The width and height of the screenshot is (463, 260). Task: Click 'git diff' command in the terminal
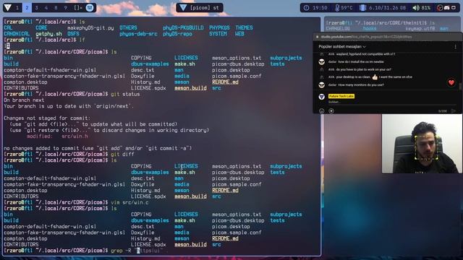click(122, 155)
